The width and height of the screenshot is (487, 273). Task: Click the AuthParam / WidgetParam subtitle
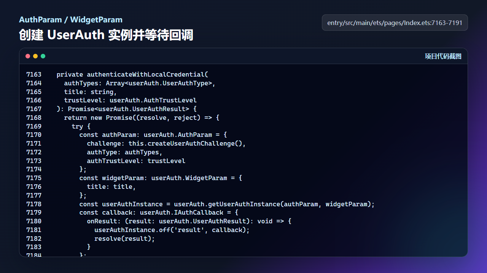coord(71,20)
